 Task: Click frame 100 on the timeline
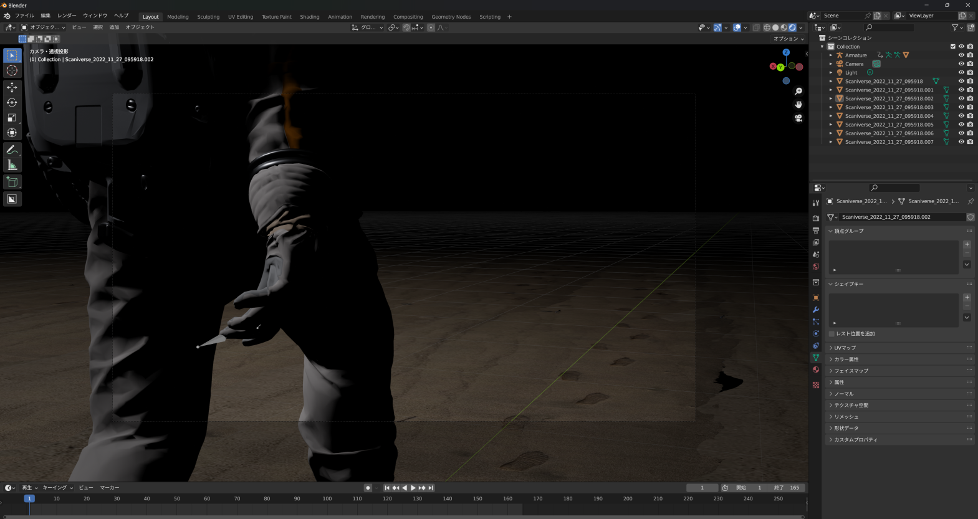point(327,499)
